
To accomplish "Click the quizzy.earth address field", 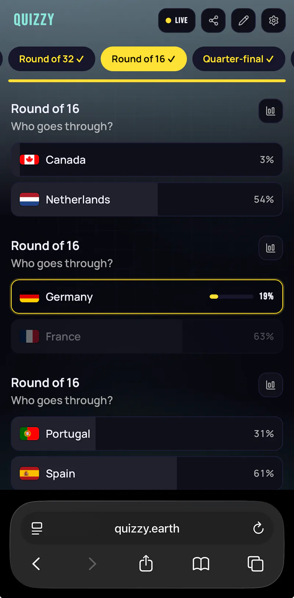I will (x=147, y=528).
